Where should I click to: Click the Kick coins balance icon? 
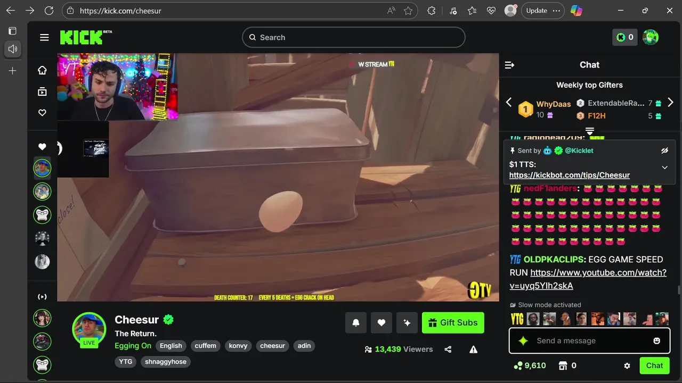[x=624, y=37]
